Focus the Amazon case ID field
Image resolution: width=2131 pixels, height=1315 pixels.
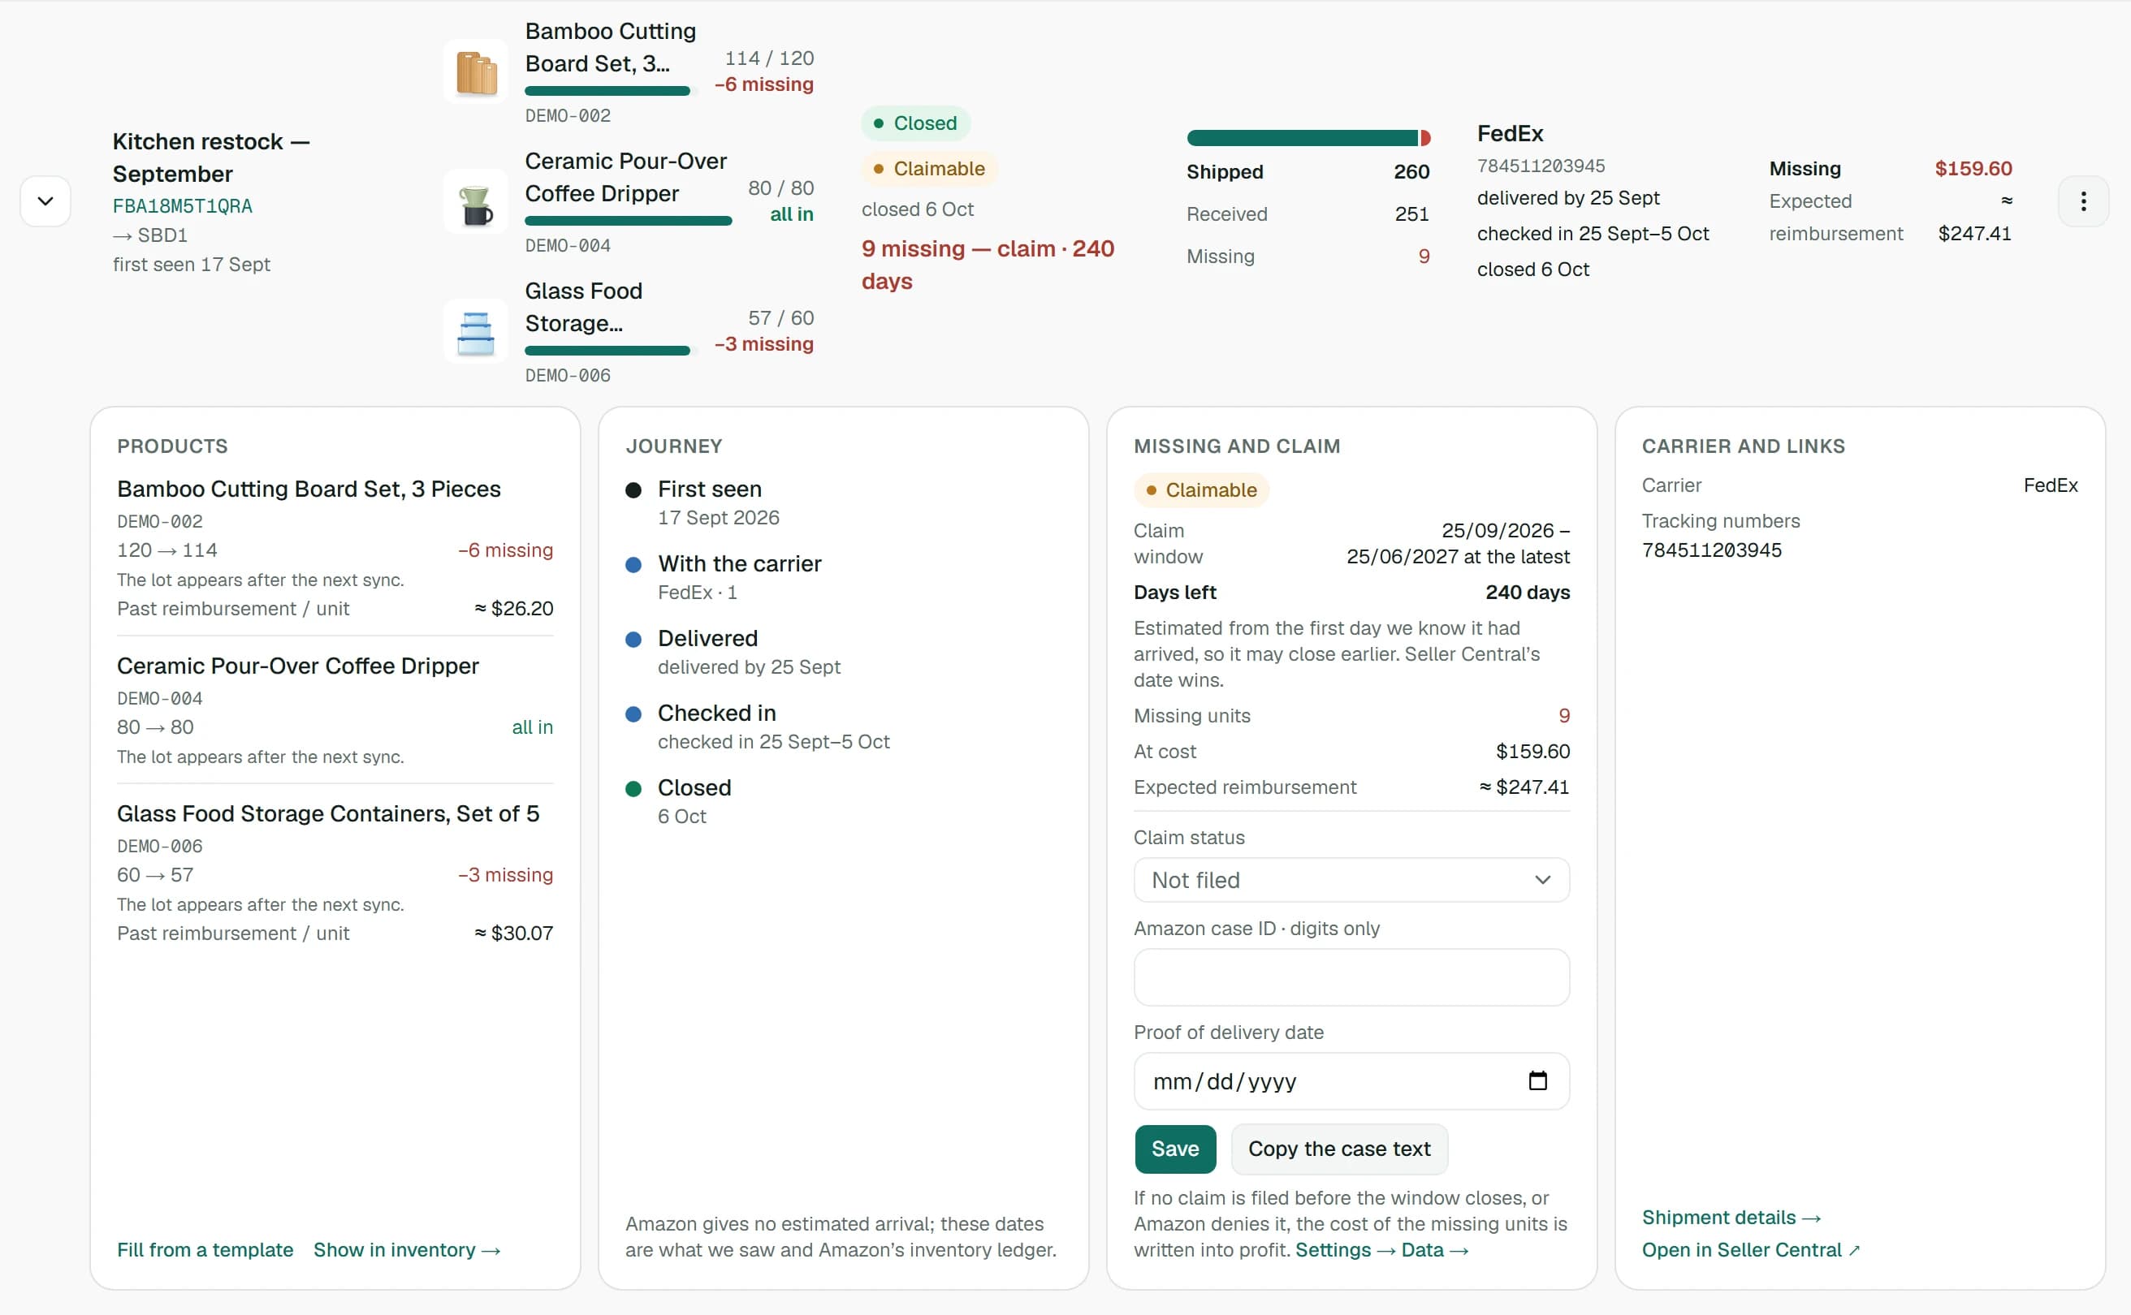(x=1351, y=977)
